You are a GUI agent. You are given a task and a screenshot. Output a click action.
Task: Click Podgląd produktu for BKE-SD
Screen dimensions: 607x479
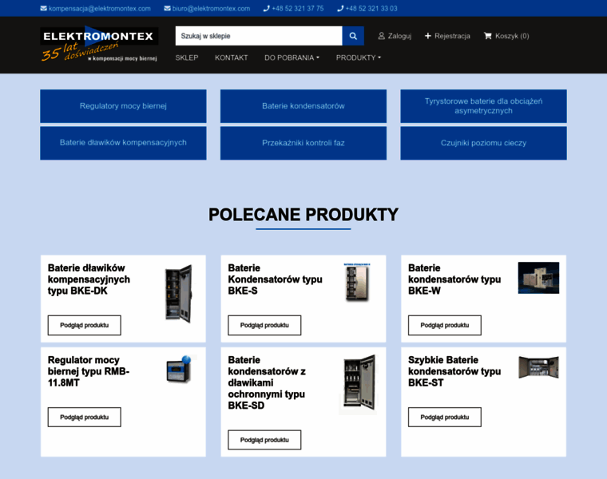point(264,440)
